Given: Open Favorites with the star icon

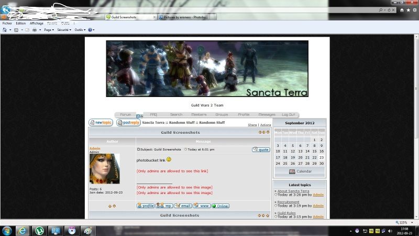Looking at the screenshot, I should 409,10.
